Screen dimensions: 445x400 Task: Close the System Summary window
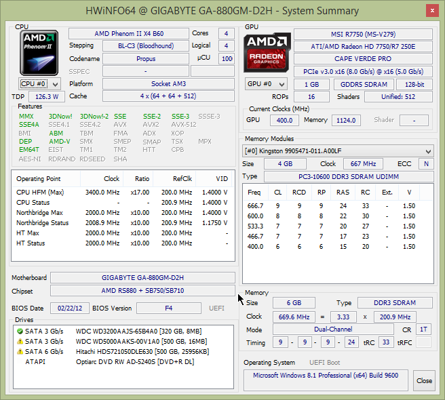coord(432,10)
